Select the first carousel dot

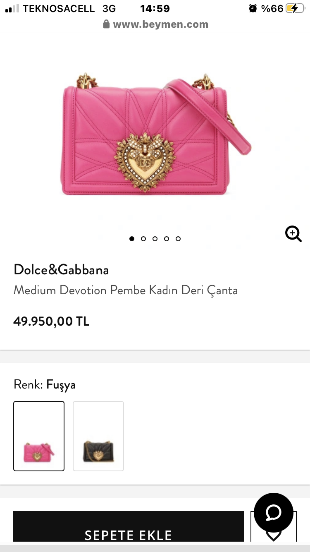[132, 239]
